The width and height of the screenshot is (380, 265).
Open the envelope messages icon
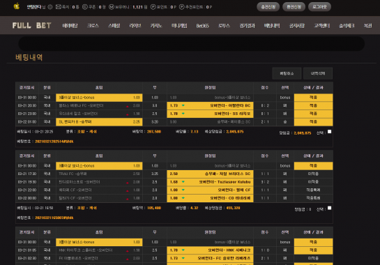59,7
